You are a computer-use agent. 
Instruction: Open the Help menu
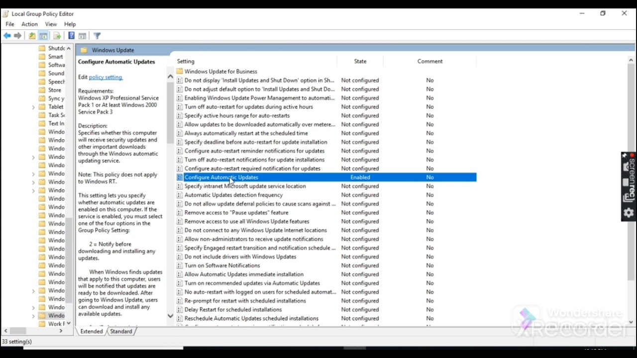70,24
